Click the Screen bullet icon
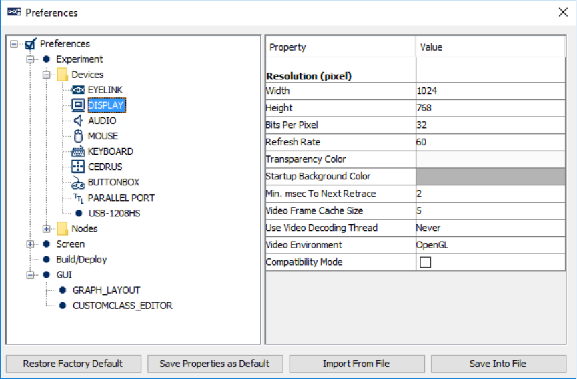Screen dimensions: 577x379 click(x=47, y=244)
